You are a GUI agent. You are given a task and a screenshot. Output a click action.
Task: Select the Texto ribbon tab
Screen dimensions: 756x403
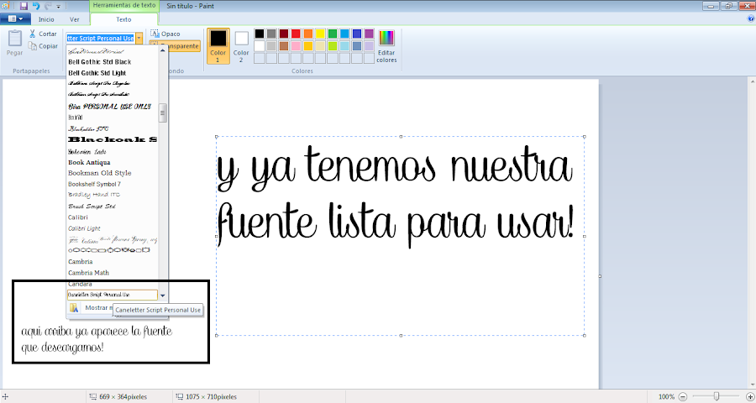pos(123,19)
